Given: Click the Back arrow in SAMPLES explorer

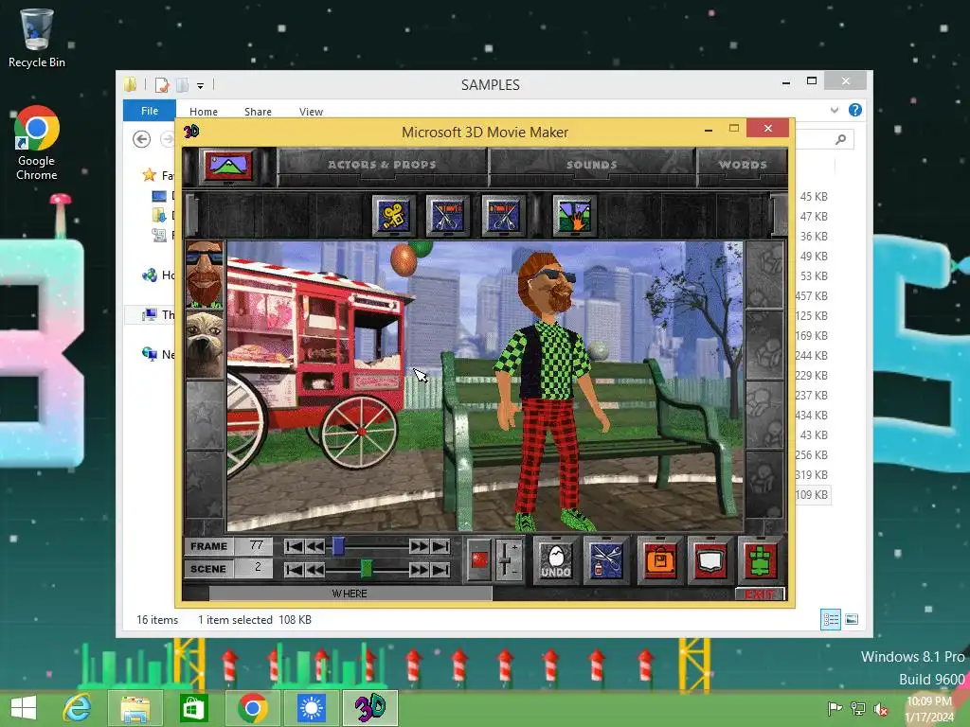Looking at the screenshot, I should click(x=142, y=139).
